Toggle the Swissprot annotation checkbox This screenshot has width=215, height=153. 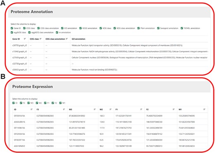click(x=158, y=28)
